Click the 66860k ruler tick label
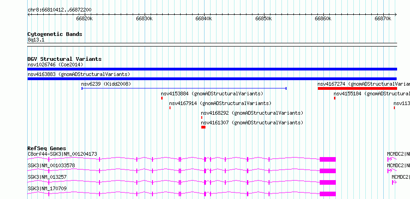 (323, 18)
